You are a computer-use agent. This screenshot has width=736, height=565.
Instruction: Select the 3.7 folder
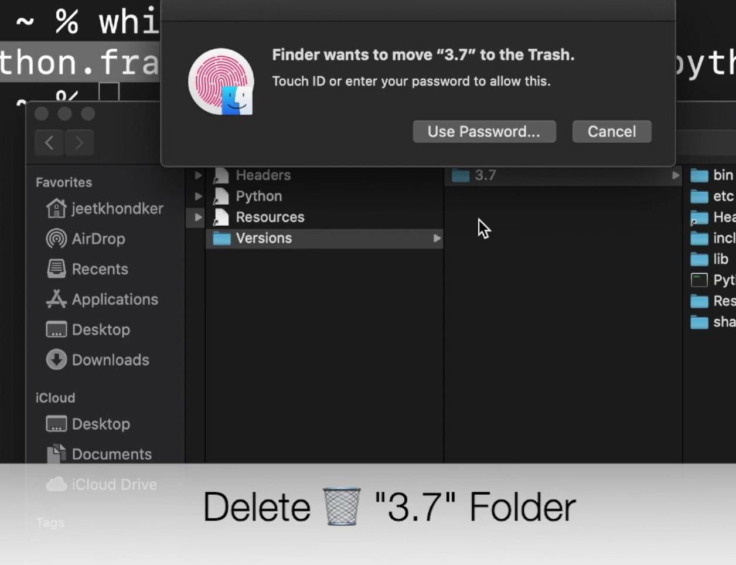pos(564,175)
